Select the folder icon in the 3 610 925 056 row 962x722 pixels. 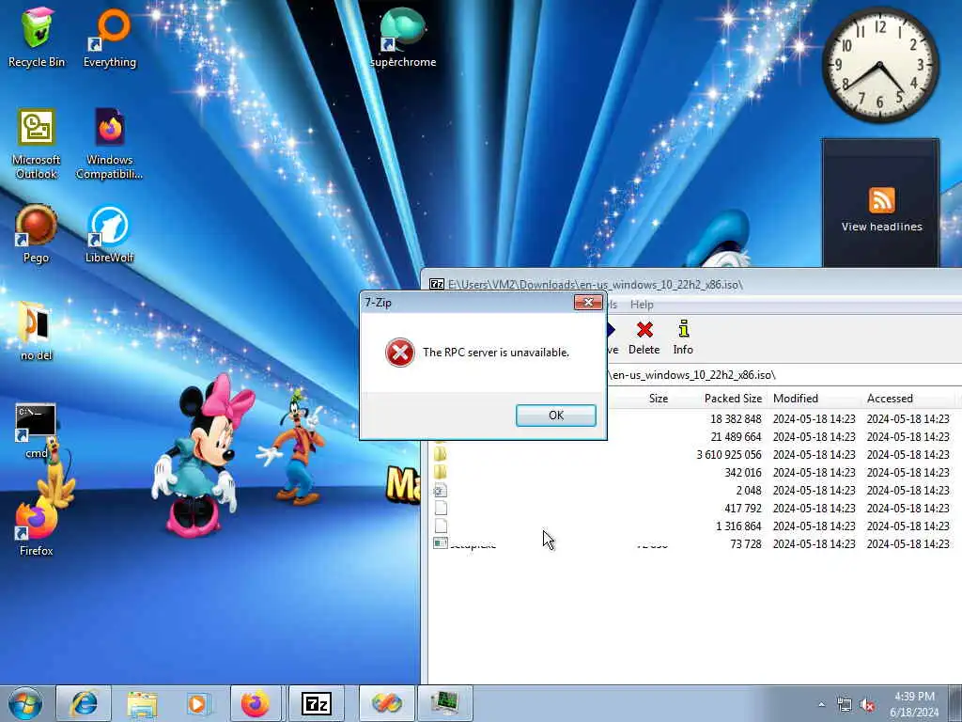(440, 455)
